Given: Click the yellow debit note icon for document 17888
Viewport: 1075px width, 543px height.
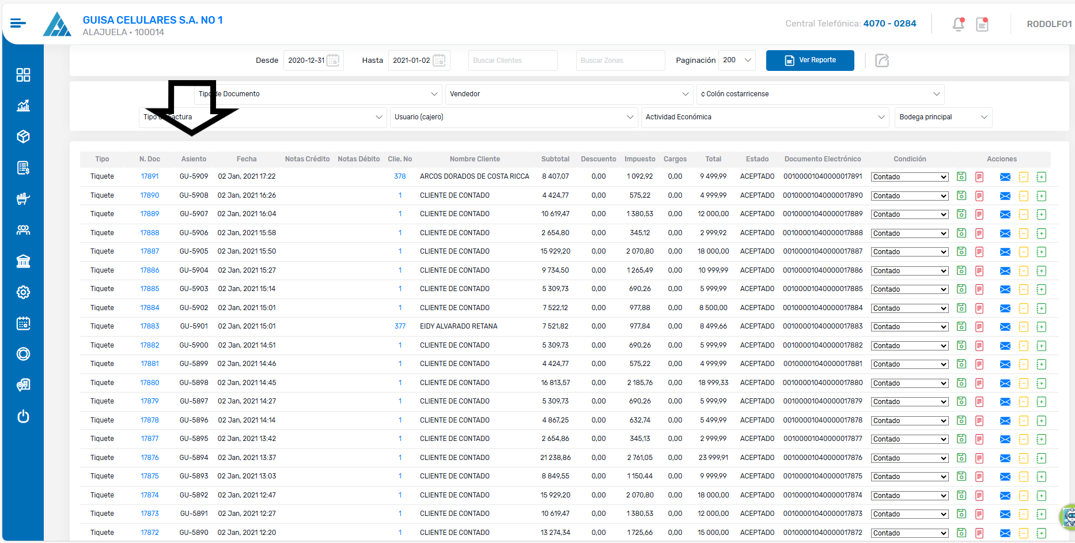Looking at the screenshot, I should [x=1023, y=233].
